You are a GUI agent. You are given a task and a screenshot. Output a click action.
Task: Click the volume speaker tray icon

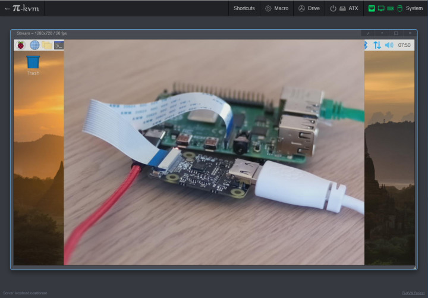coord(389,45)
